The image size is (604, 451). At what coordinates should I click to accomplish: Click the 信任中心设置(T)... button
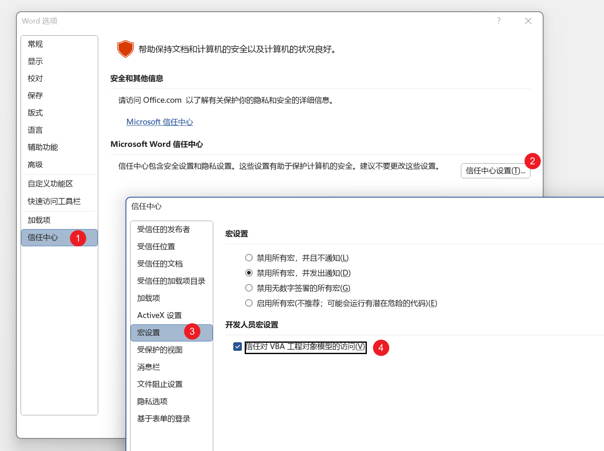(x=495, y=171)
